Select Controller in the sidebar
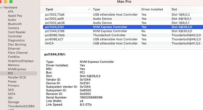 click(15, 36)
